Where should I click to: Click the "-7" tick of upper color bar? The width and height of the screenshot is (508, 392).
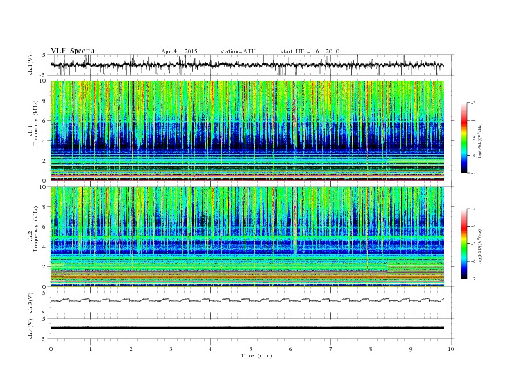[x=473, y=173]
